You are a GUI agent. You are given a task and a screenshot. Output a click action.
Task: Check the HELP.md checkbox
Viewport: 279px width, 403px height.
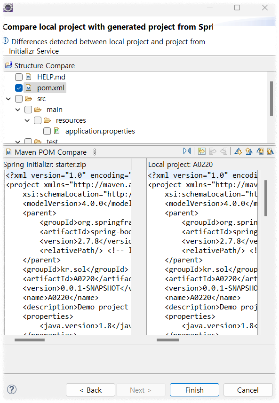click(x=19, y=77)
